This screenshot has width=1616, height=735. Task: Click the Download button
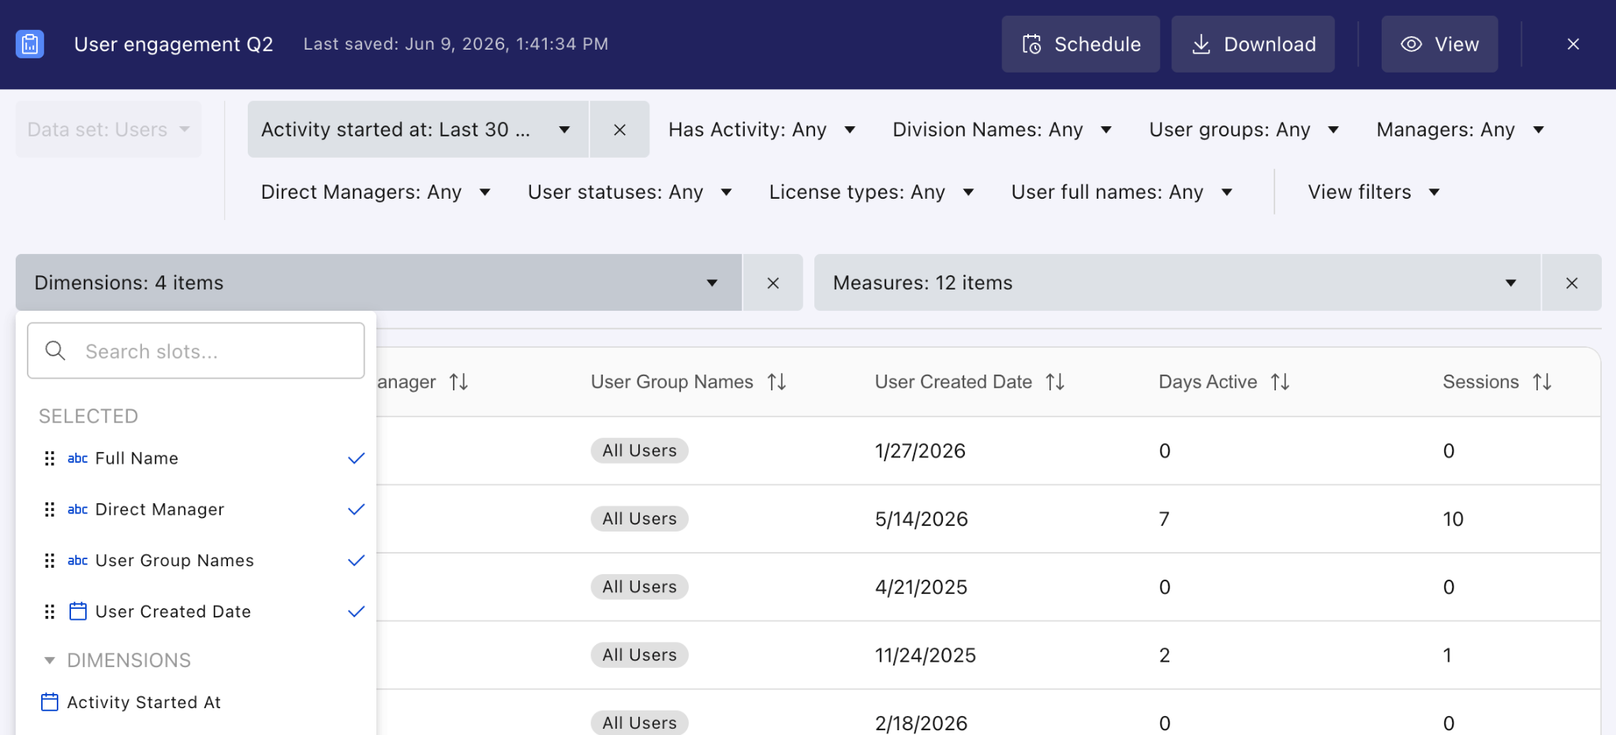(1253, 44)
